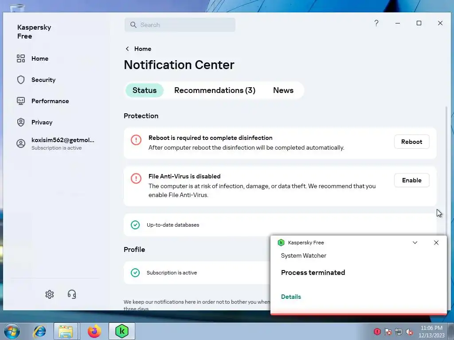
Task: Click the Show desktop strip on the taskbar
Action: pos(451,331)
